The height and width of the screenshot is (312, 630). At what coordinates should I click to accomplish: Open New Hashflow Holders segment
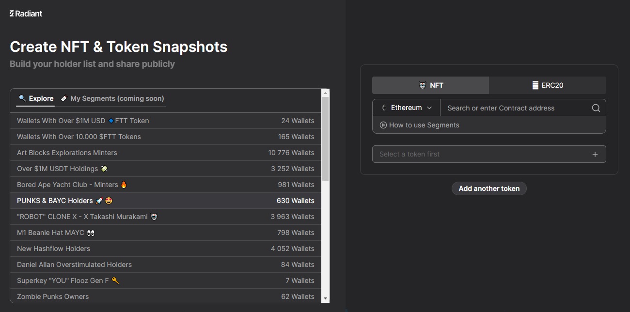click(x=166, y=249)
